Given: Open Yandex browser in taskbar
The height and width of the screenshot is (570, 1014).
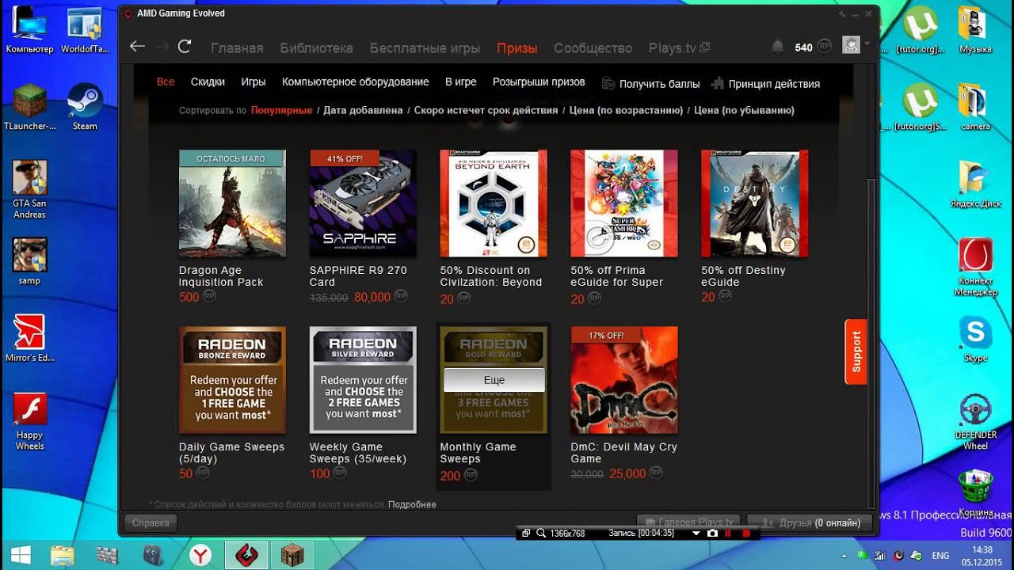Looking at the screenshot, I should pyautogui.click(x=200, y=555).
